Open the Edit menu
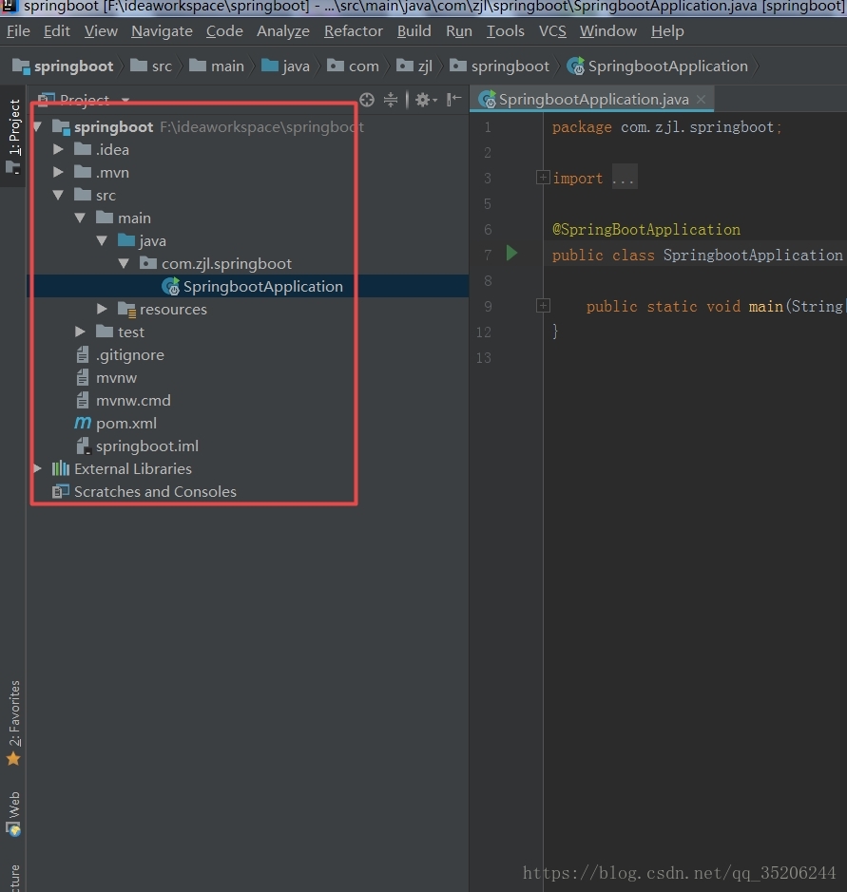 point(57,31)
